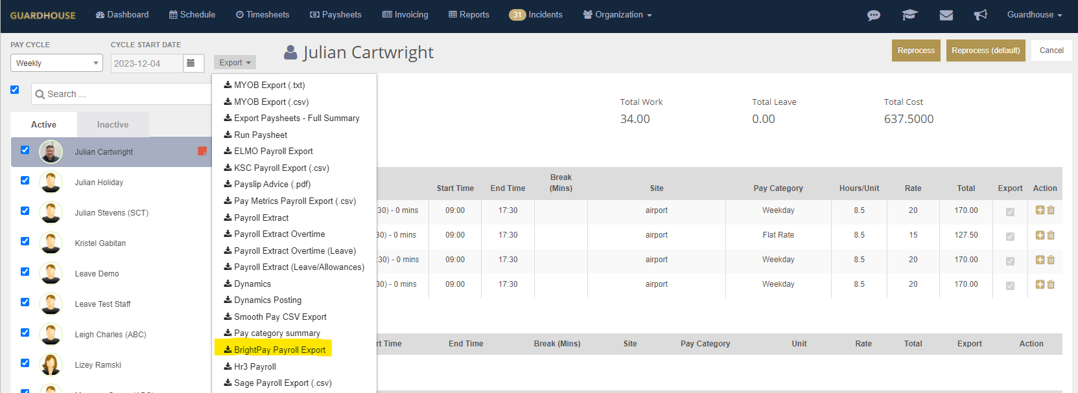Click the GUARDHOUSE logo
Viewport: 1078px width, 393px height.
43,16
